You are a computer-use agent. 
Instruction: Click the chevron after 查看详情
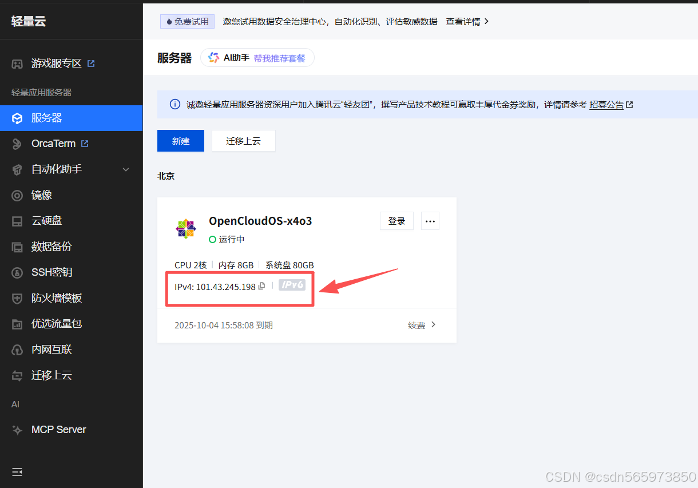487,21
